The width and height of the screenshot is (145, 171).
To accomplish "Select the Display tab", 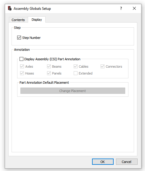I will pos(37,20).
